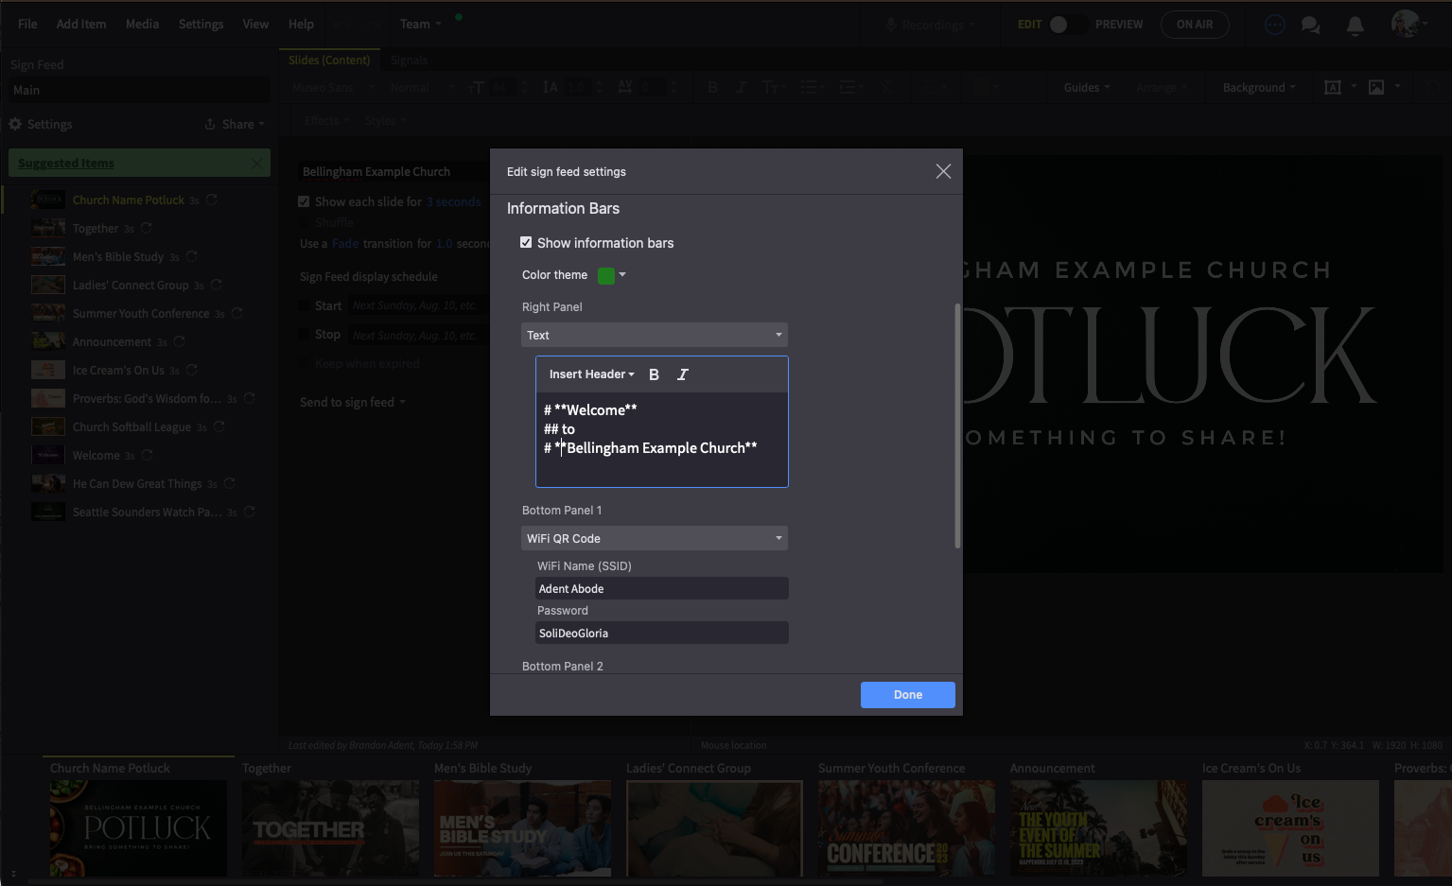This screenshot has height=886, width=1452.
Task: Open the notifications bell
Action: pyautogui.click(x=1355, y=25)
